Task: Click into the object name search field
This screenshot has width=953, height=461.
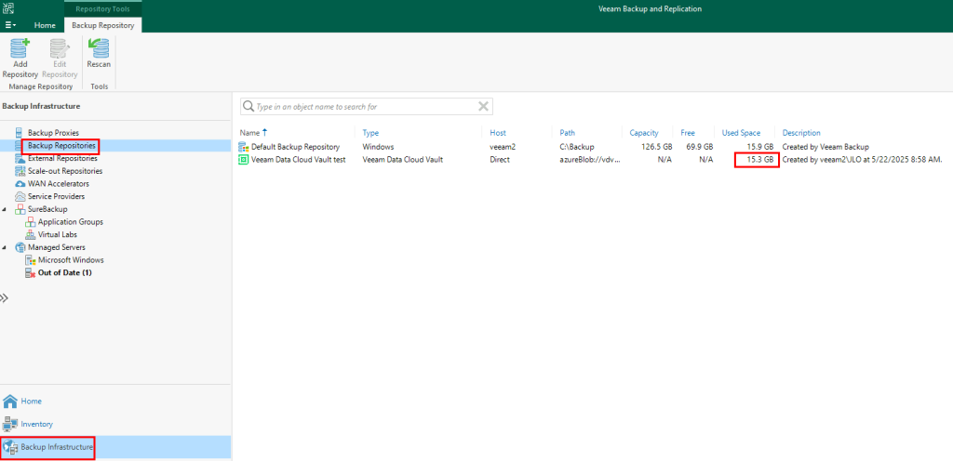Action: pyautogui.click(x=365, y=107)
